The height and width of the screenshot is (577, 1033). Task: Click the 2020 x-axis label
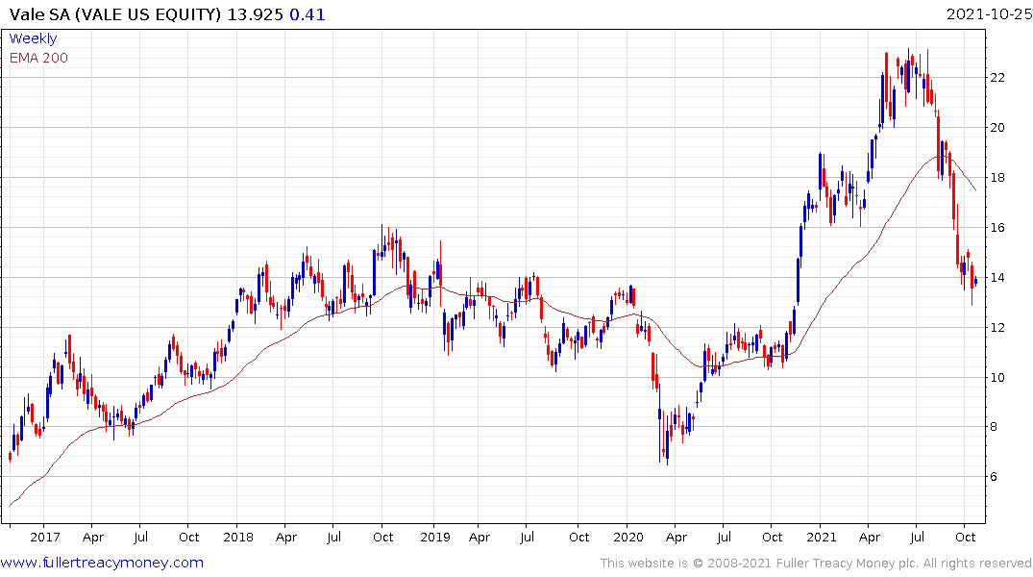click(627, 537)
